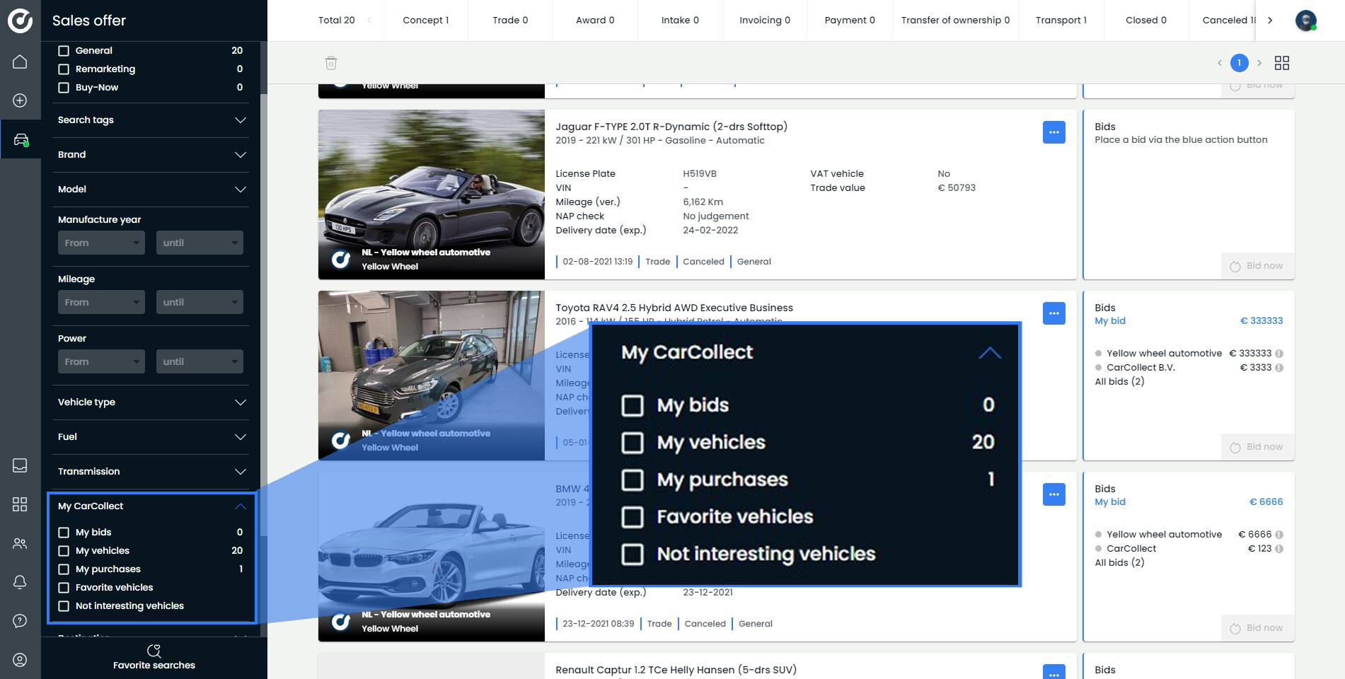Open actions menu for BMW listing
1345x679 pixels.
1054,494
